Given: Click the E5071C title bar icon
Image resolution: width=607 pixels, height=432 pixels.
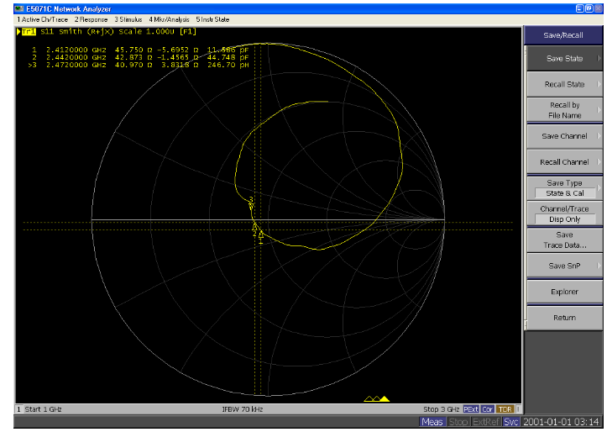Looking at the screenshot, I should [19, 8].
